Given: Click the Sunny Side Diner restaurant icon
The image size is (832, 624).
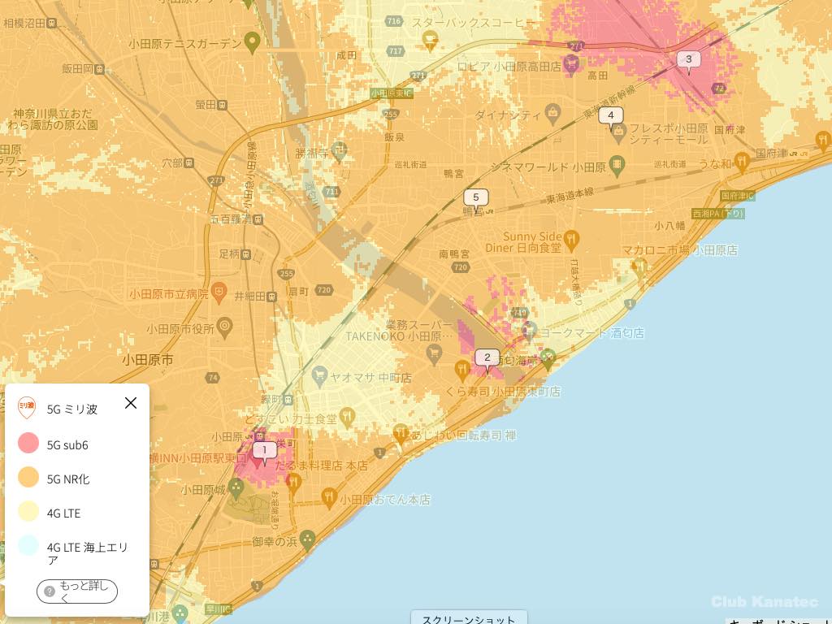Looking at the screenshot, I should coord(571,240).
